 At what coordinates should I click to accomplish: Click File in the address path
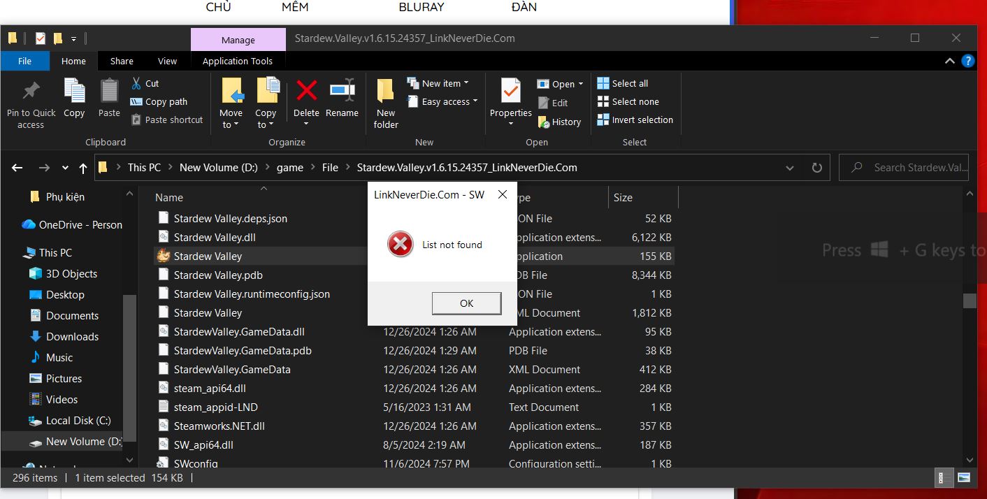click(330, 168)
